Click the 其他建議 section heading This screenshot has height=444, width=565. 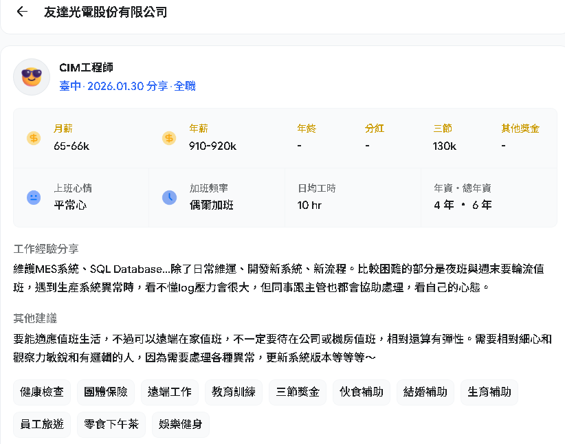pos(35,318)
